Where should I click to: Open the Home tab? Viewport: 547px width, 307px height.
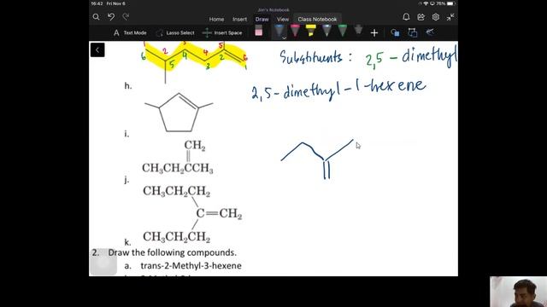pos(216,19)
